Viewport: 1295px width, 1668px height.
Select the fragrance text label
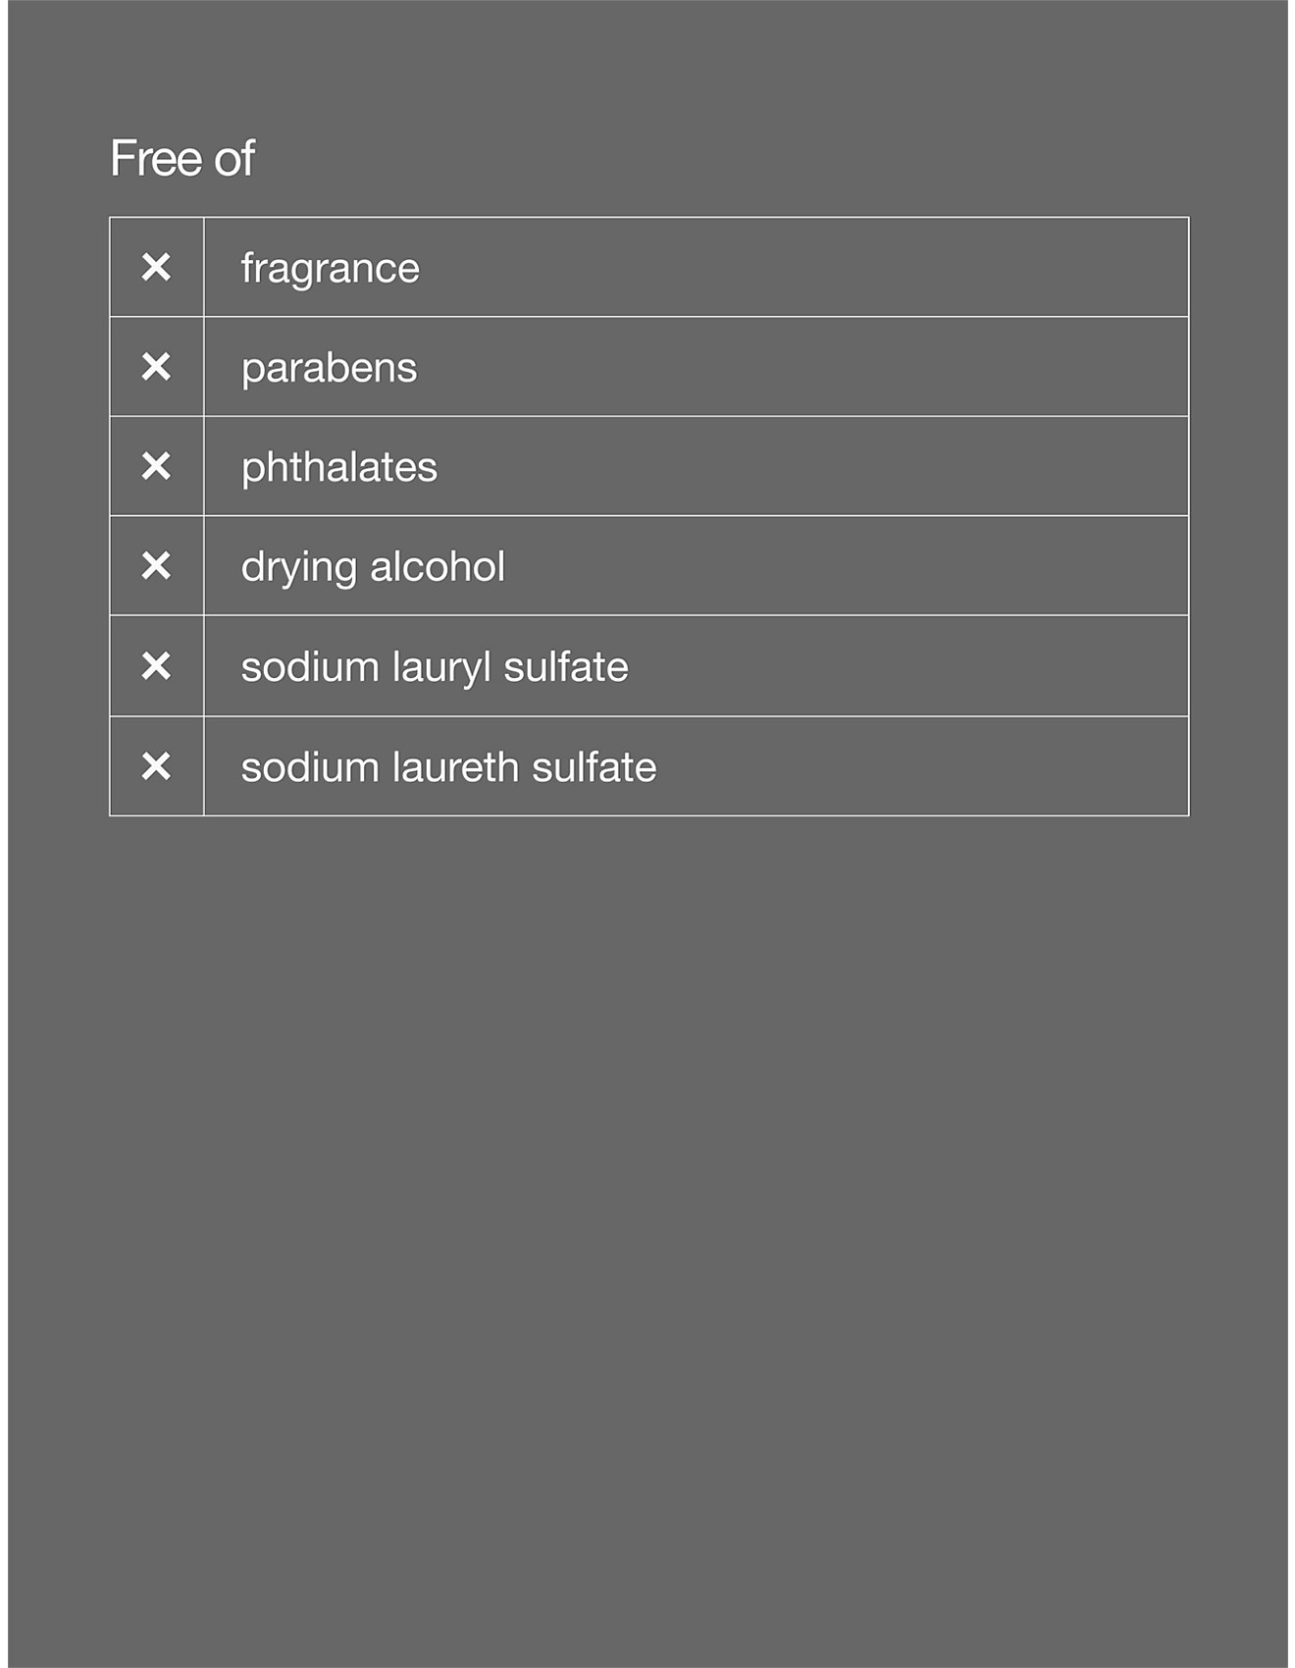tap(330, 268)
